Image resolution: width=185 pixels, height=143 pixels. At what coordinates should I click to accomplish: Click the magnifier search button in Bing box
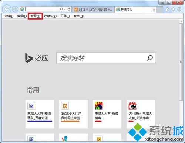150,58
